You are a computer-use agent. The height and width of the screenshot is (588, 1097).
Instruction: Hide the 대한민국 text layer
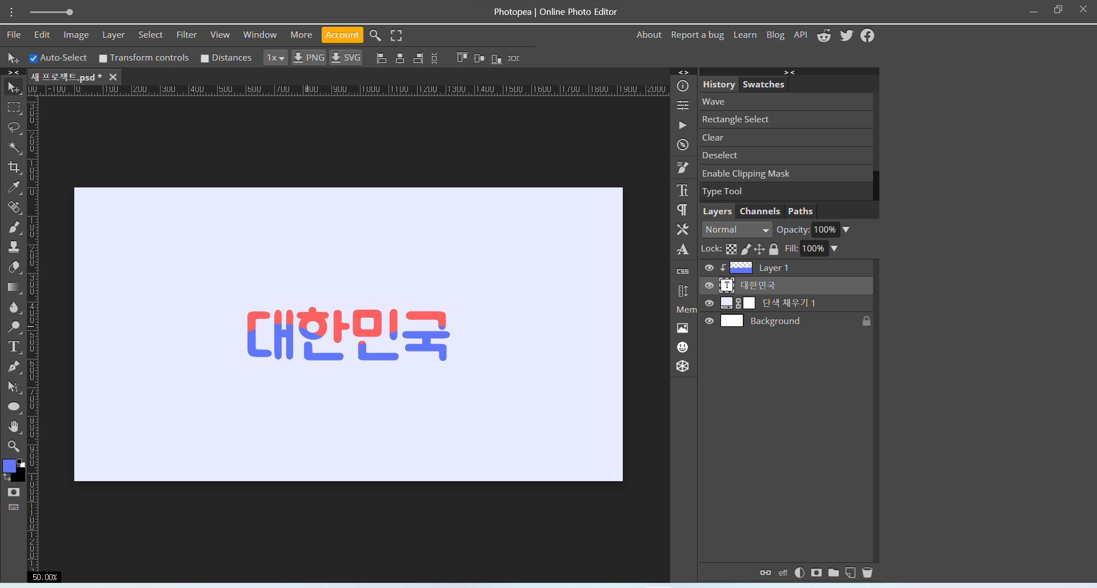click(x=709, y=286)
